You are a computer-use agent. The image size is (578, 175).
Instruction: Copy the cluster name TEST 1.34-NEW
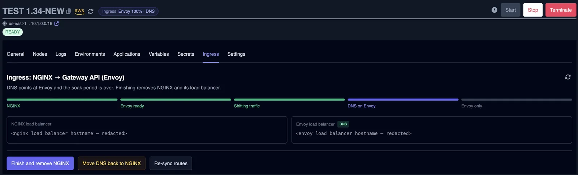[x=69, y=11]
